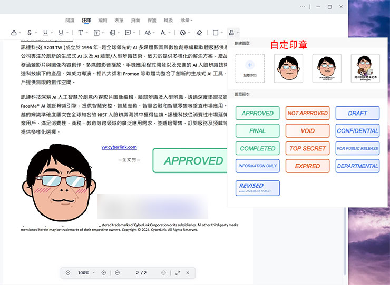Screen dimensions: 390x285
Task: Switch to the 注釋 tab
Action: (x=86, y=20)
